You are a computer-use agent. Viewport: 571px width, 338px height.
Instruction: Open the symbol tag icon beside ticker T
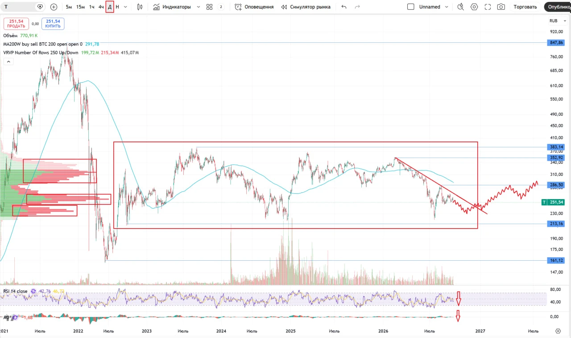click(x=40, y=7)
